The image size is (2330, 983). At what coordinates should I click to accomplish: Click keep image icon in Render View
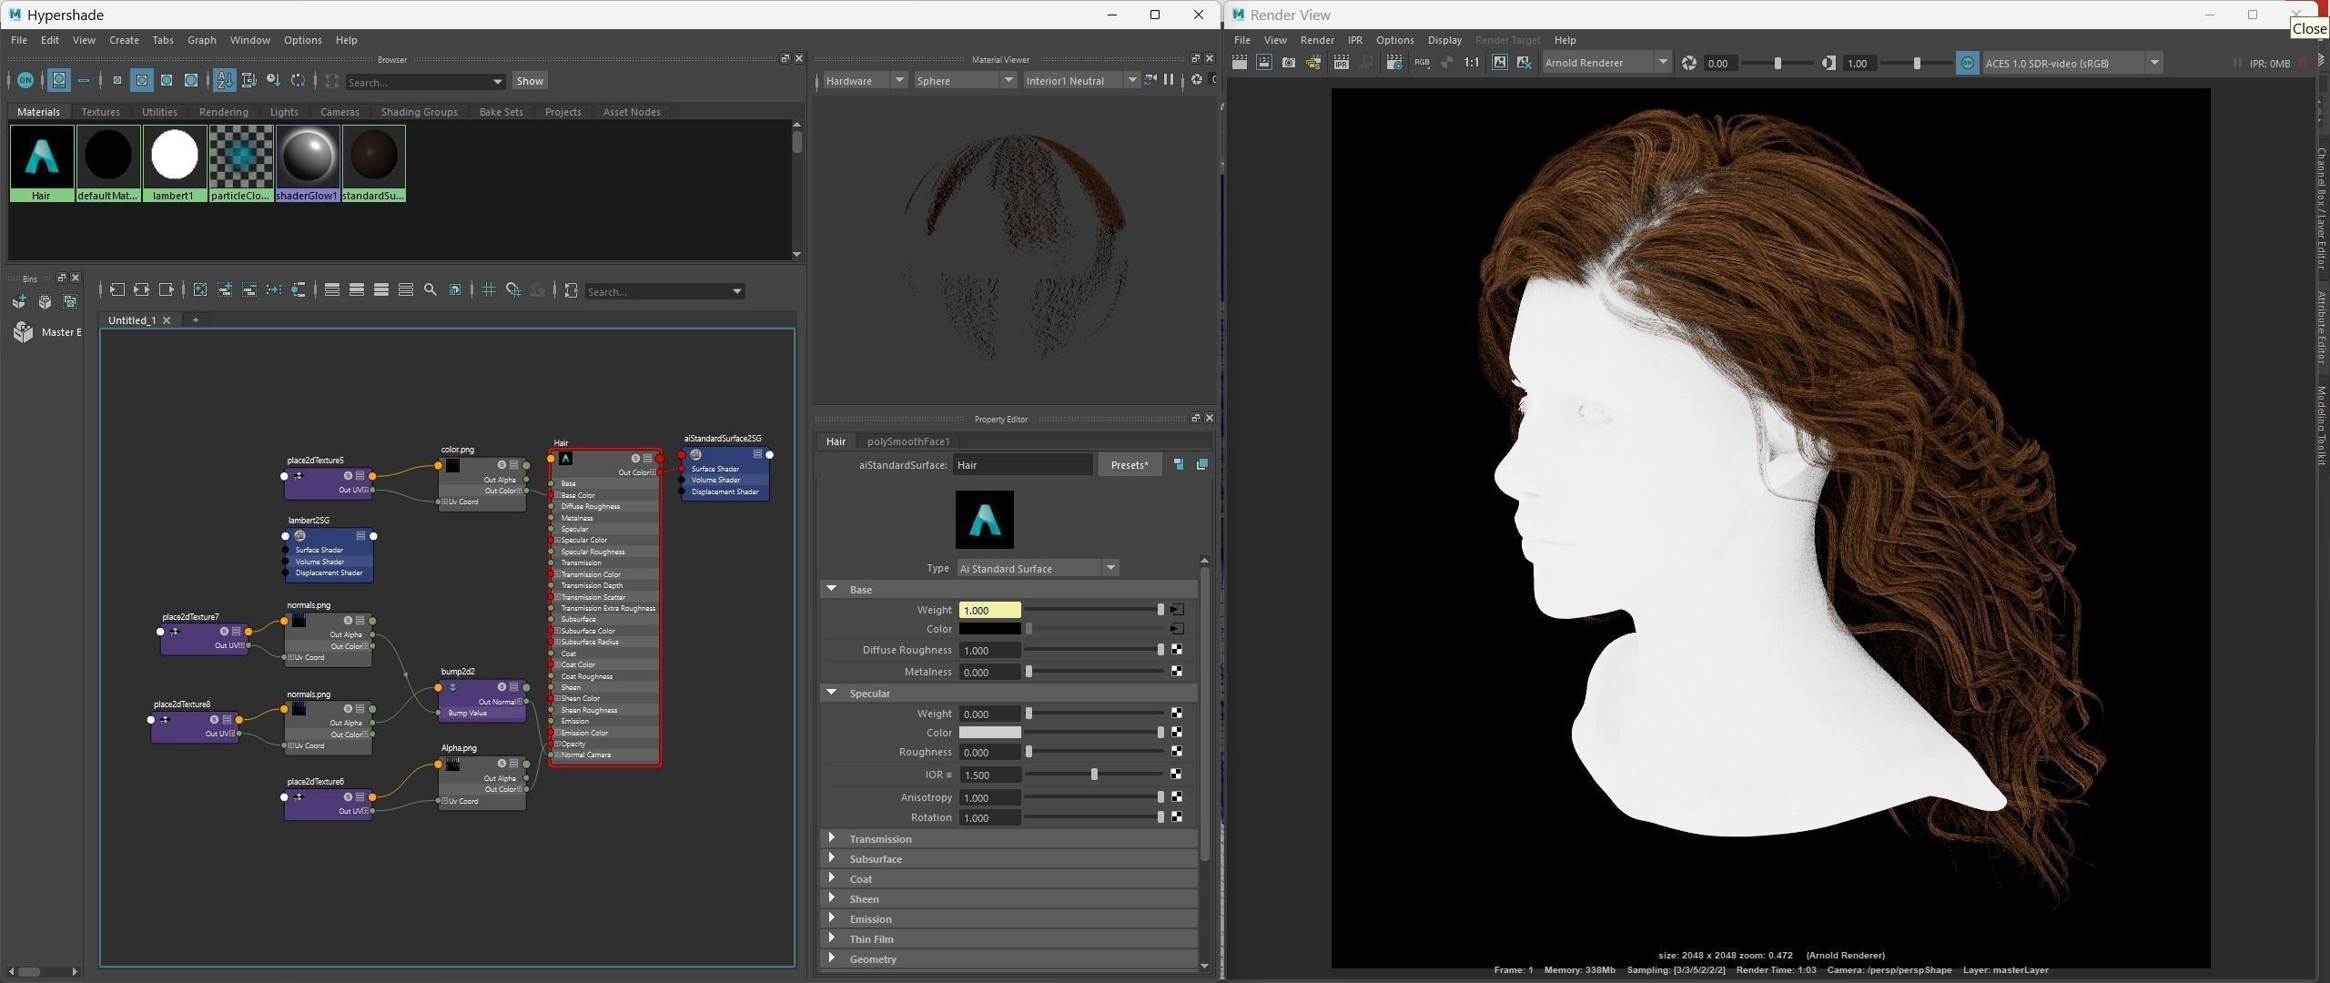coord(1499,63)
